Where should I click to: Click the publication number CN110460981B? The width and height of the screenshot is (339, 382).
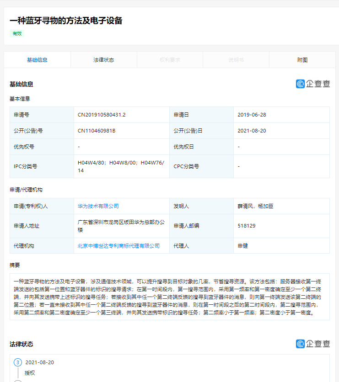97,131
